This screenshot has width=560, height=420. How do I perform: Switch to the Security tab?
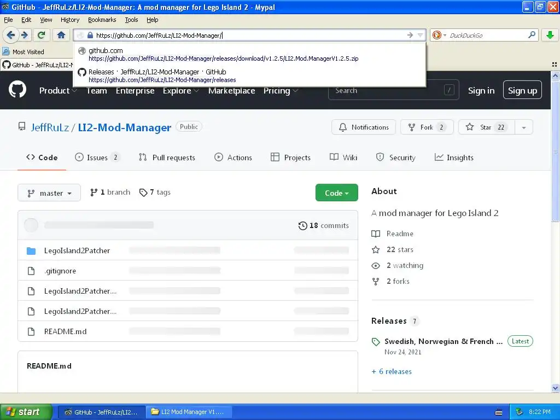pos(396,157)
